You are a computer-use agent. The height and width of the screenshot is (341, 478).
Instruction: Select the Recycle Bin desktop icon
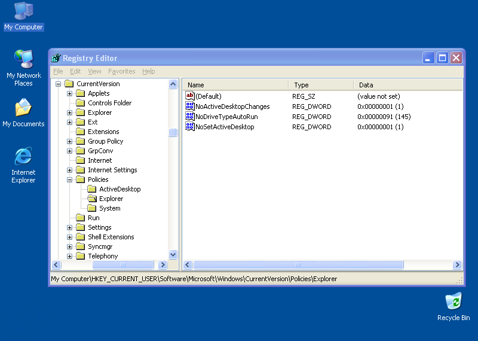(454, 306)
